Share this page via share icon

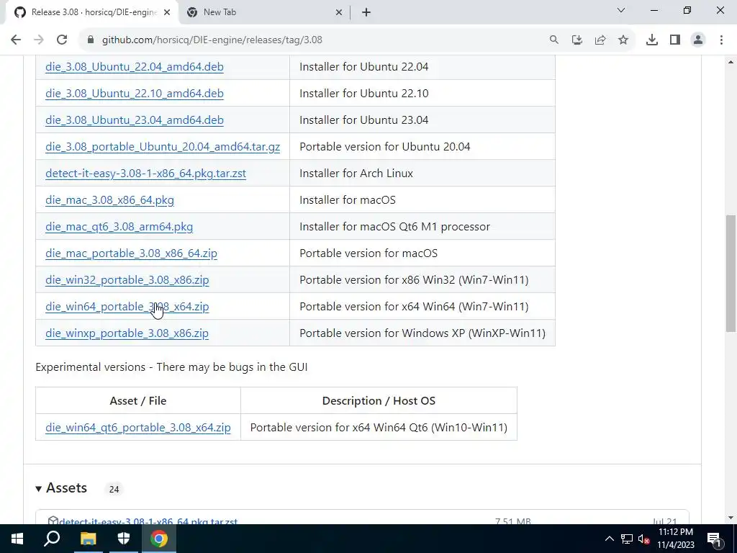click(x=600, y=40)
